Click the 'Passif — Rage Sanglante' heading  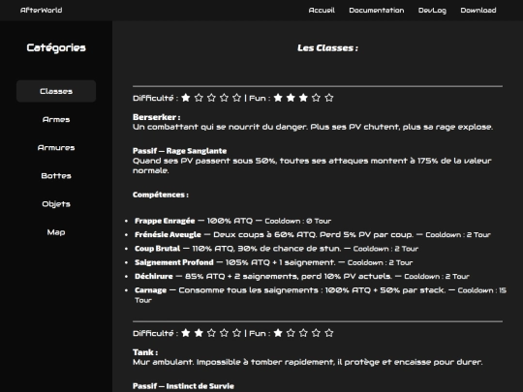180,151
